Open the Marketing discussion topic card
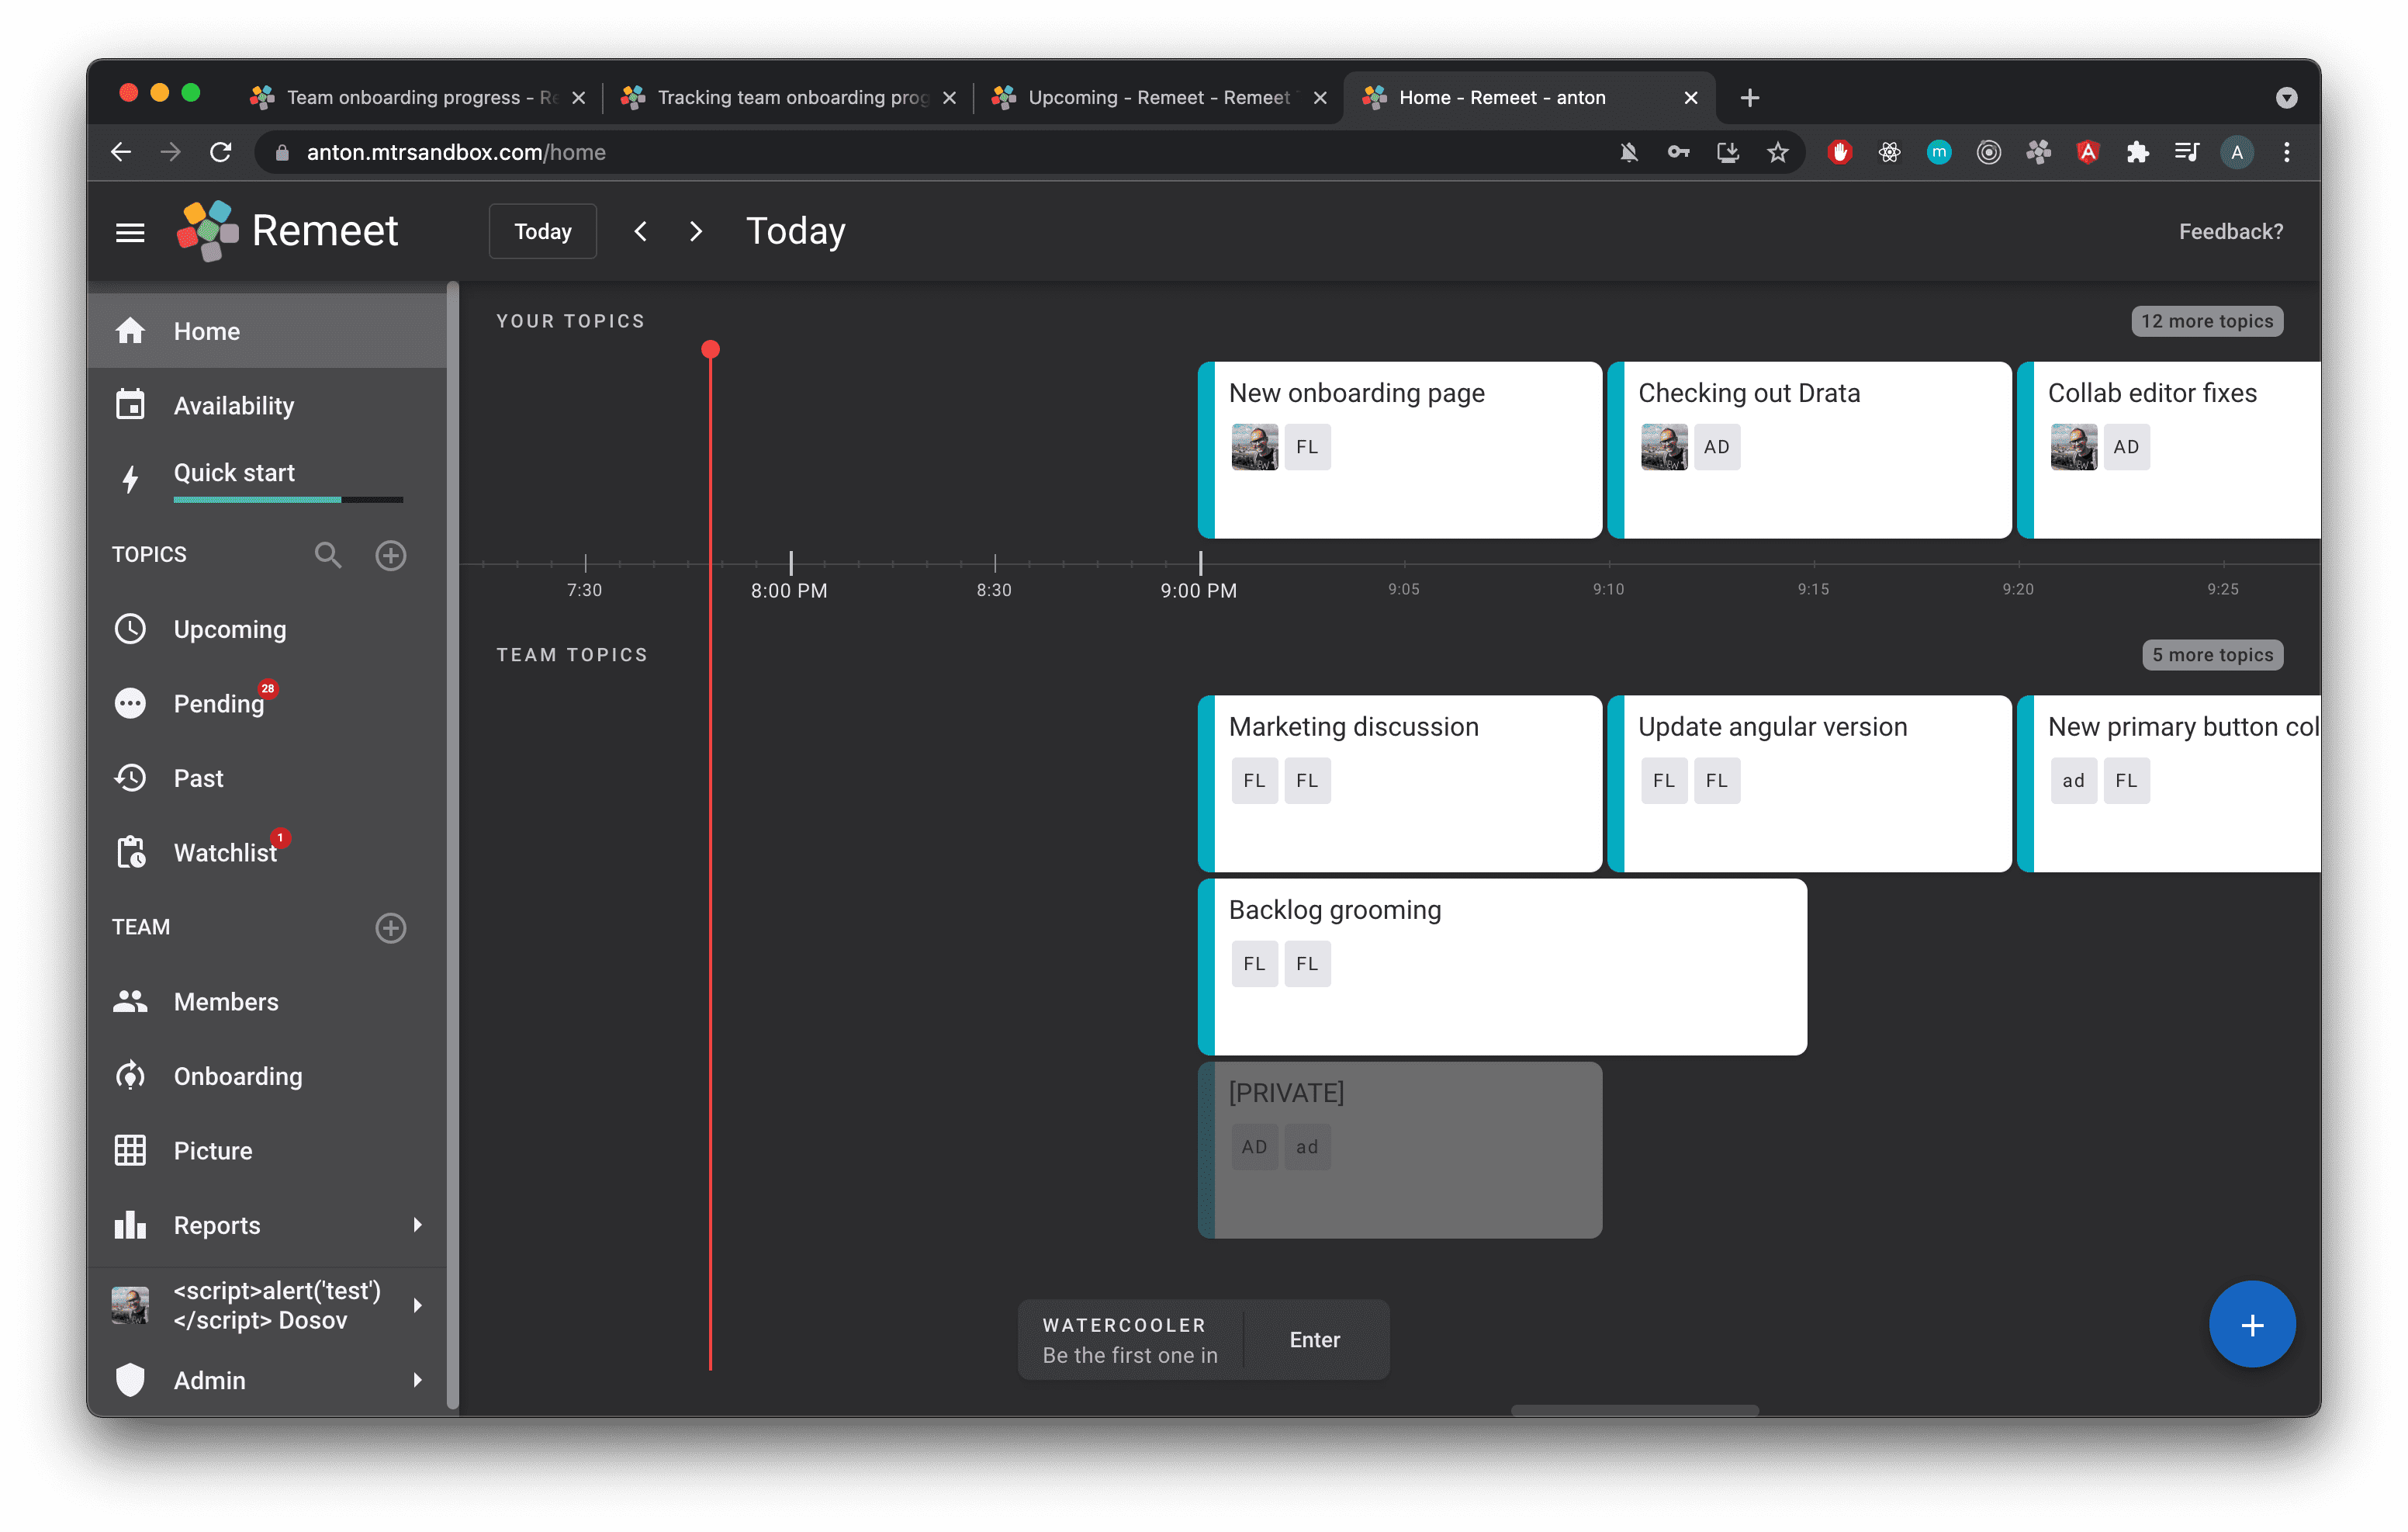2408x1532 pixels. (1400, 784)
